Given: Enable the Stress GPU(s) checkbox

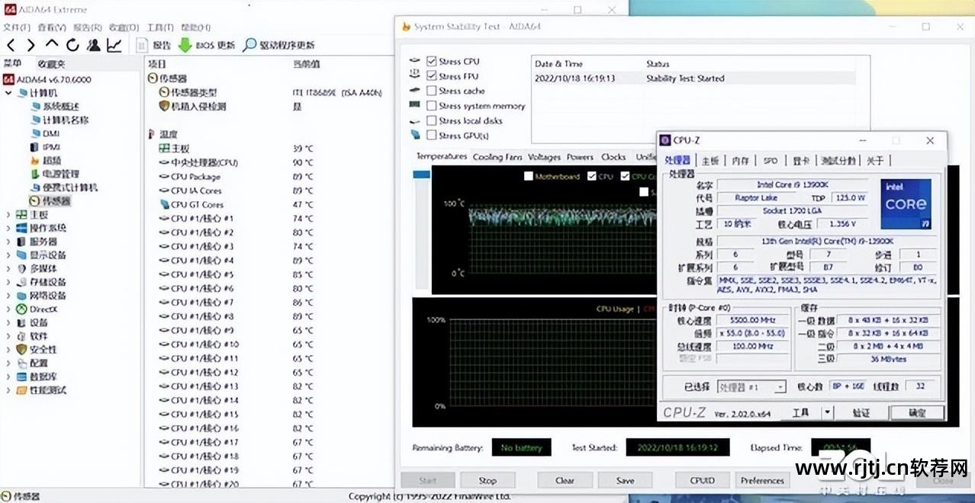Looking at the screenshot, I should point(432,135).
